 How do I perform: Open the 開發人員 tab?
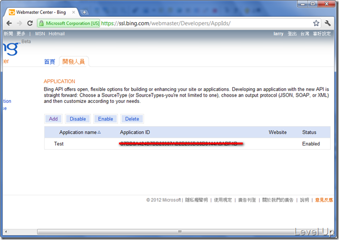point(74,61)
